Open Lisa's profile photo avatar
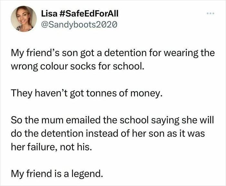The height and width of the screenshot is (186, 226). pos(24,19)
